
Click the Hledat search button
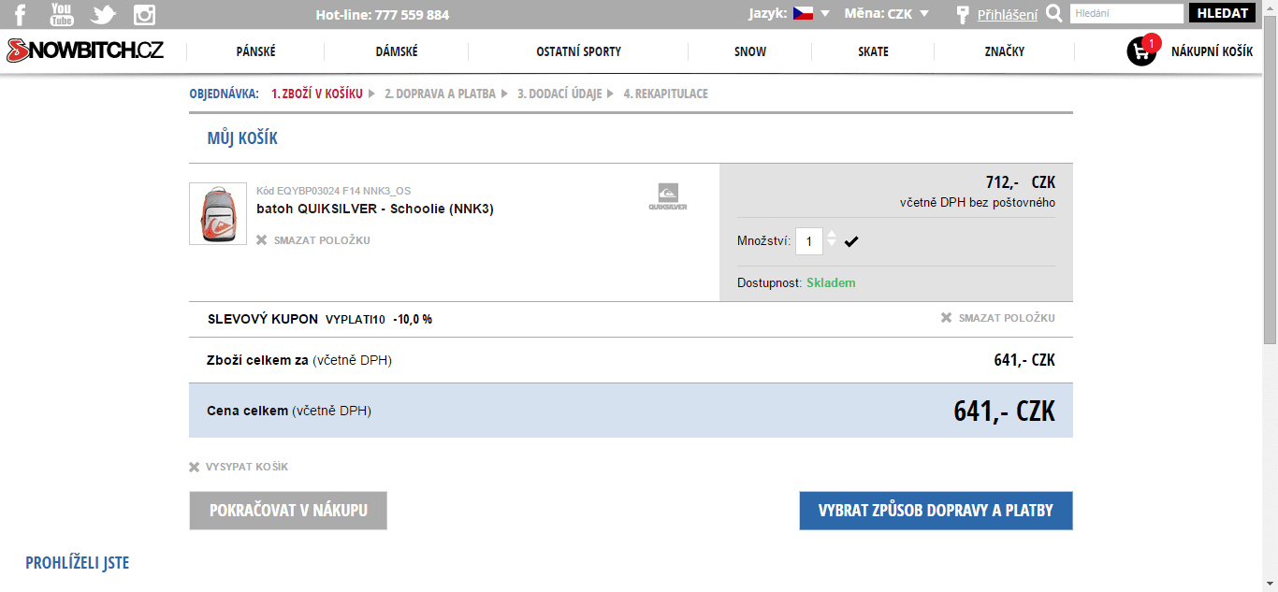coord(1221,13)
